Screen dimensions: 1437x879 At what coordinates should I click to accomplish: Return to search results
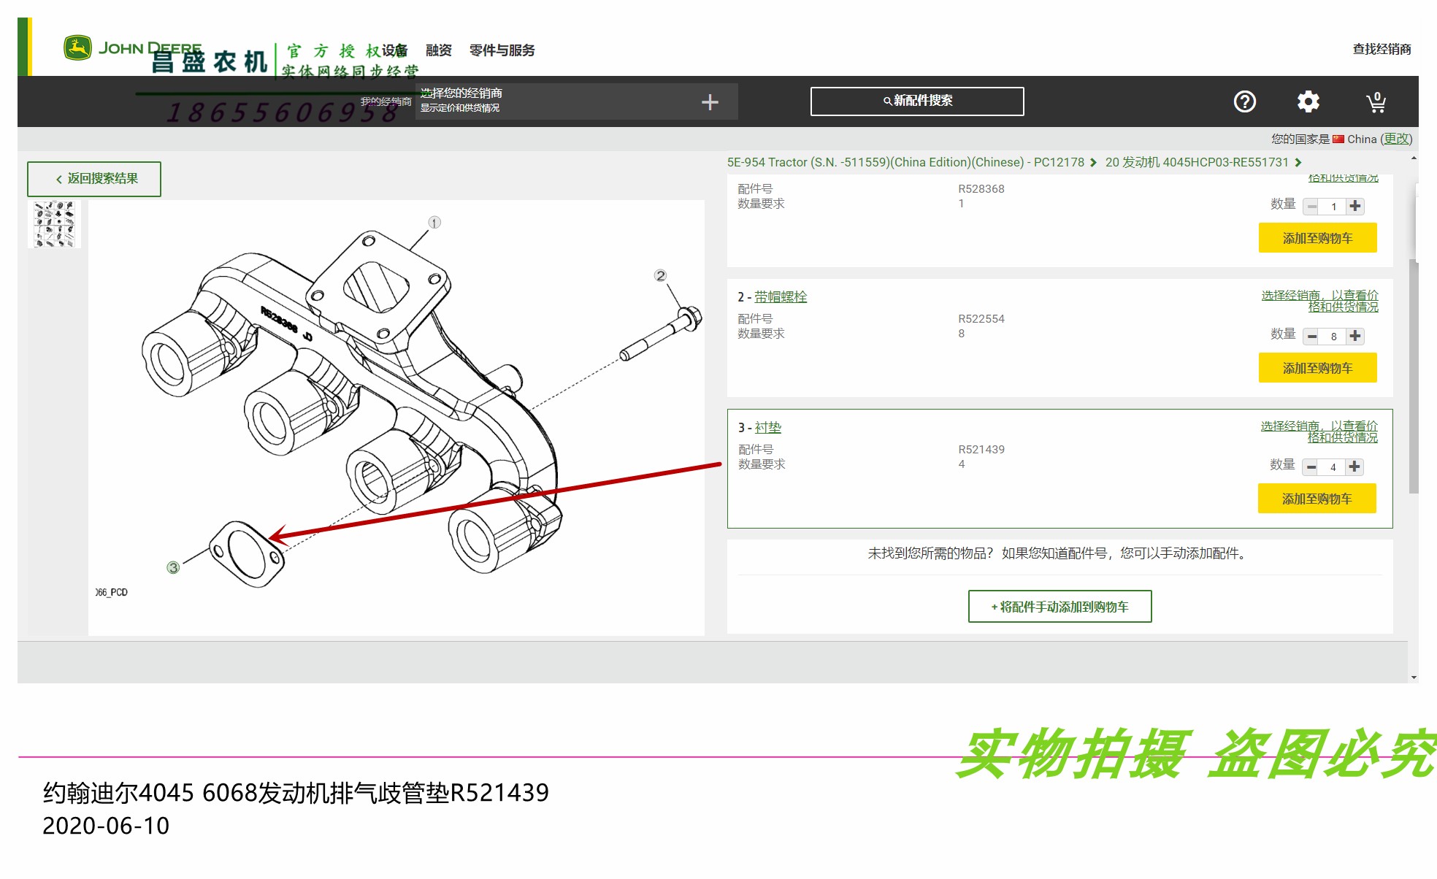(x=94, y=179)
